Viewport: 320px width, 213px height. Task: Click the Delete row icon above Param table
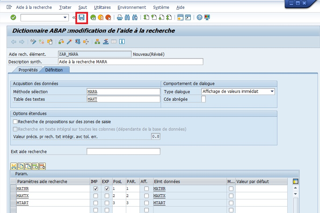tap(42, 166)
